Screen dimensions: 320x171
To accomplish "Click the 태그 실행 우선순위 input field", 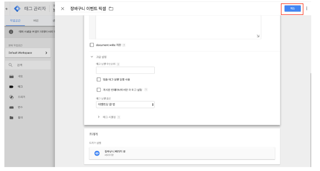I will 125,70.
